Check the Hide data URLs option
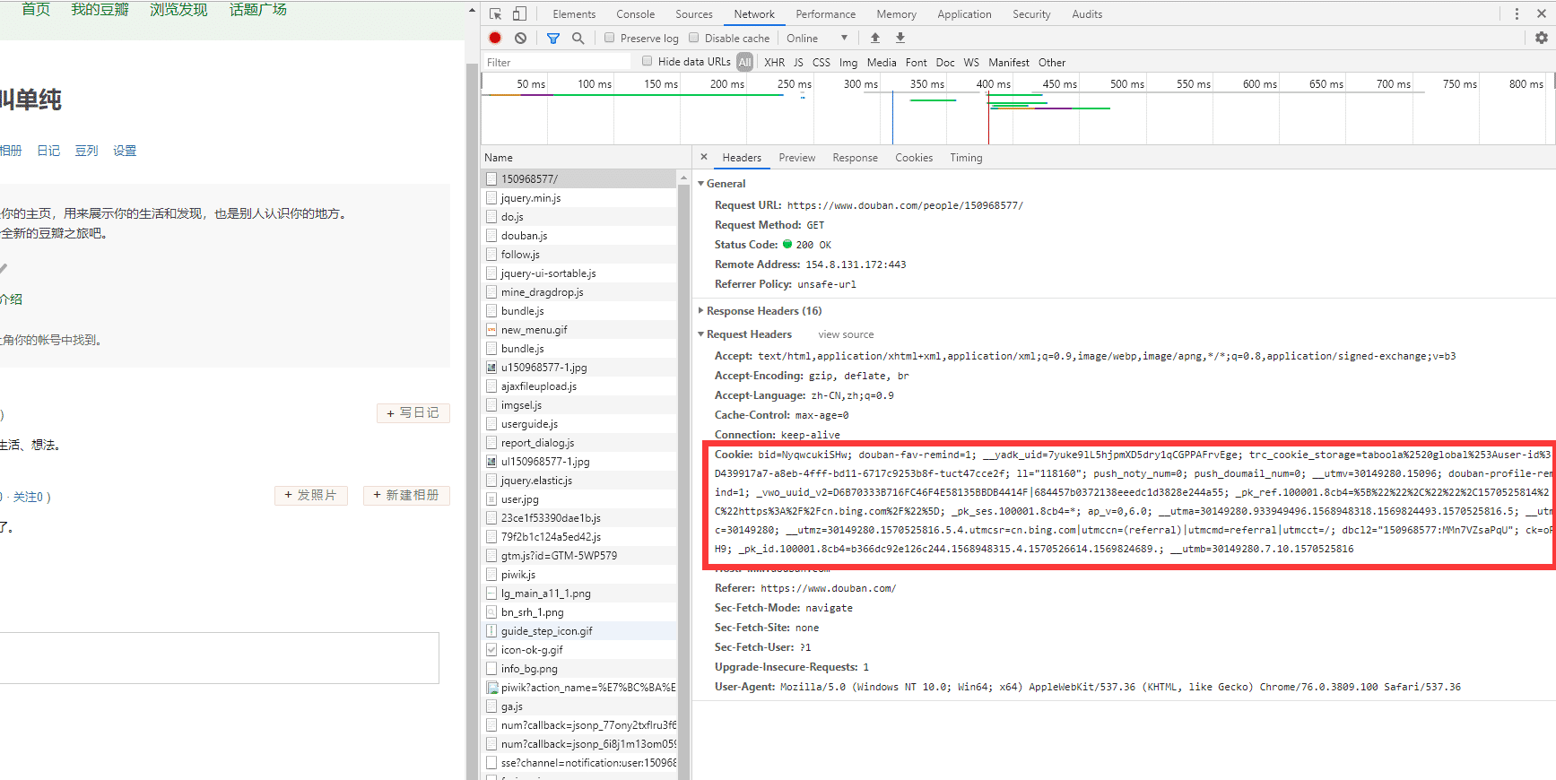 click(648, 61)
